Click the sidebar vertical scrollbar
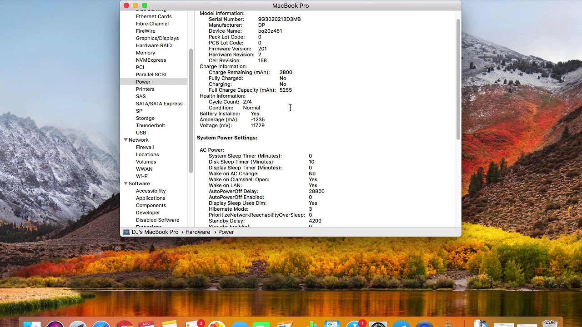This screenshot has height=327, width=582. pos(191,110)
